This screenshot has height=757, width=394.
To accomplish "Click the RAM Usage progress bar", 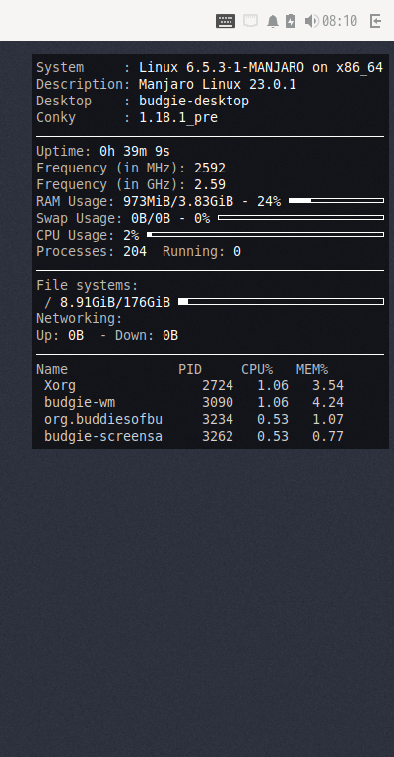I will coord(336,201).
